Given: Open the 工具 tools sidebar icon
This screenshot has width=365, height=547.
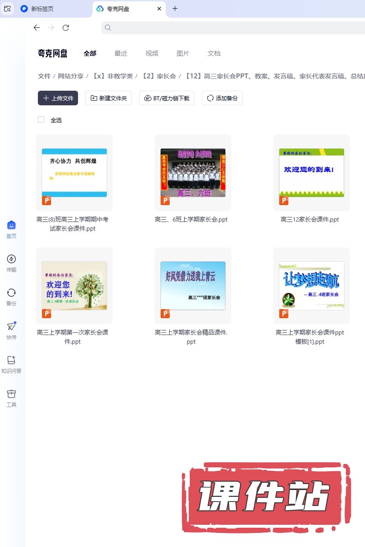Looking at the screenshot, I should click(x=11, y=394).
